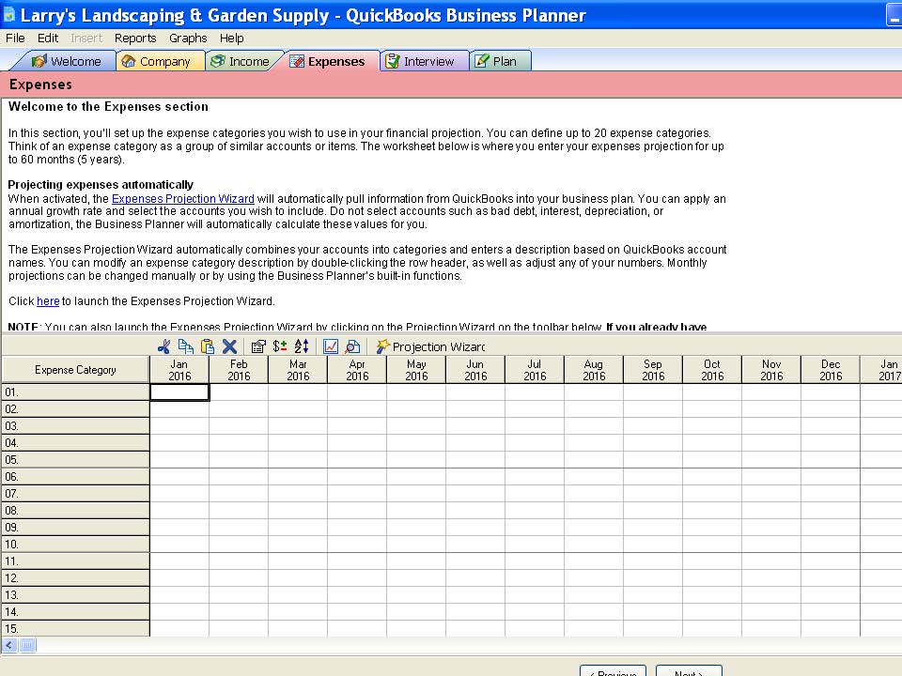
Task: Open the Edit menu
Action: [x=48, y=38]
